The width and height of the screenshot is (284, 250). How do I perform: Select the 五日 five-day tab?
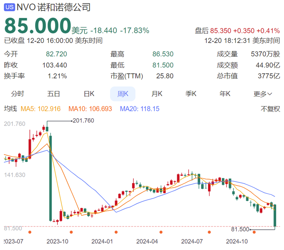coord(53,94)
